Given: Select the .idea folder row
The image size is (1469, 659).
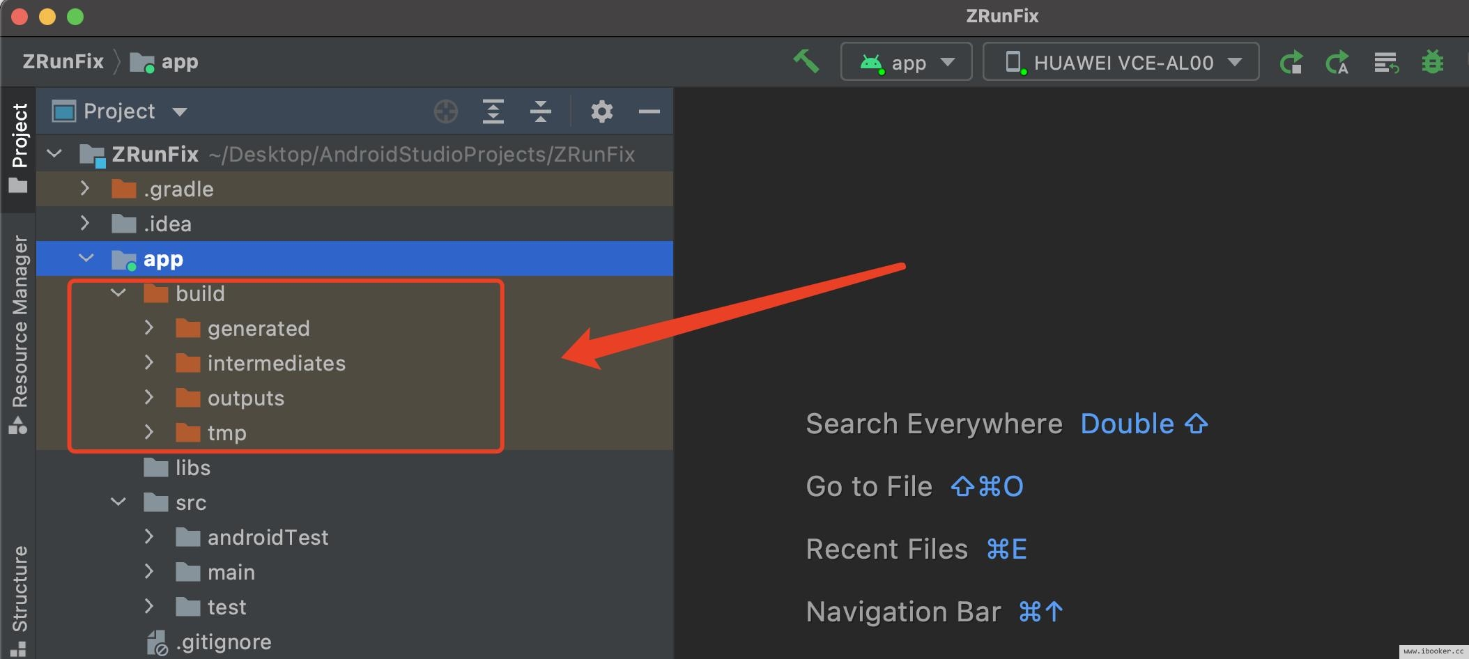Looking at the screenshot, I should coord(355,224).
